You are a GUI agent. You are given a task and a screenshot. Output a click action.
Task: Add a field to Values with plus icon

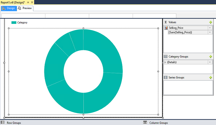pyautogui.click(x=210, y=22)
